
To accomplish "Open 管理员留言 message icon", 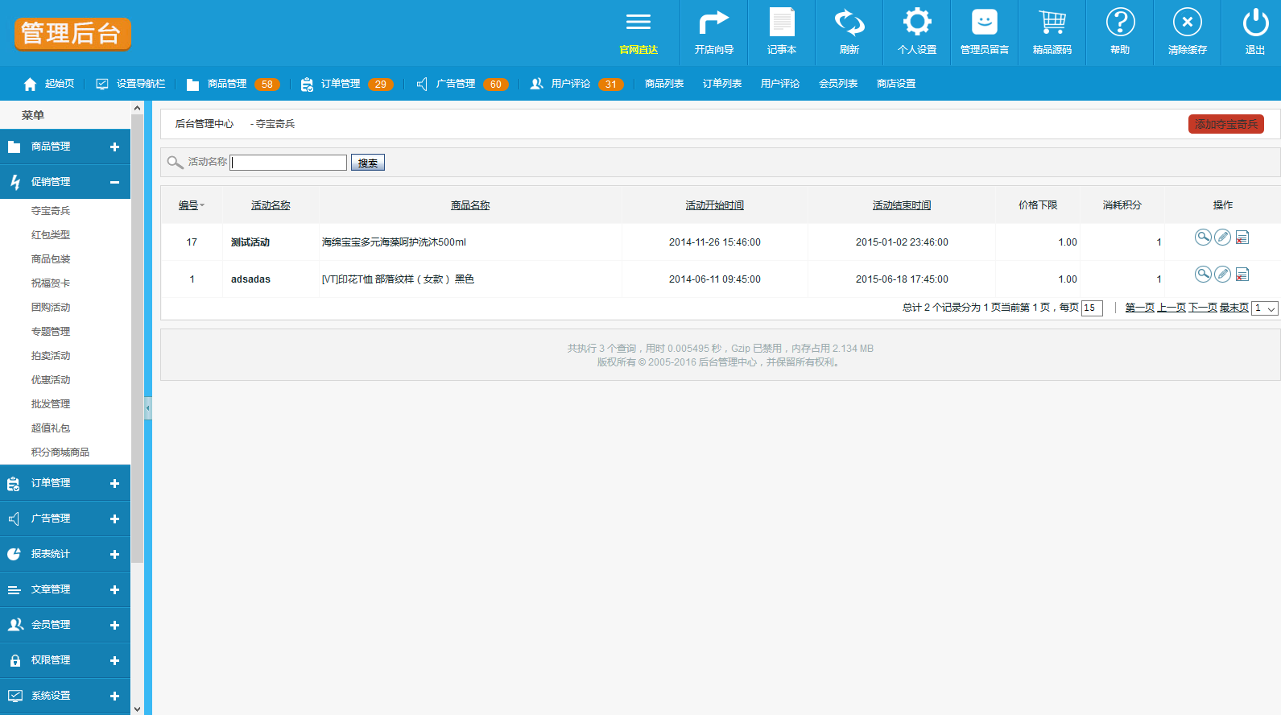I will tap(984, 23).
